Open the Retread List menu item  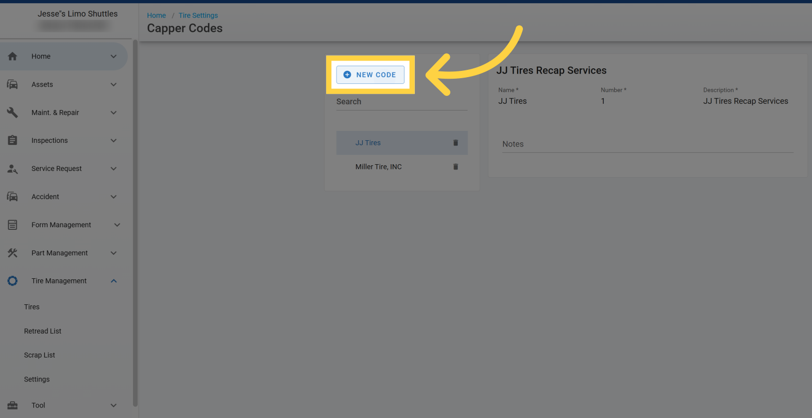43,331
